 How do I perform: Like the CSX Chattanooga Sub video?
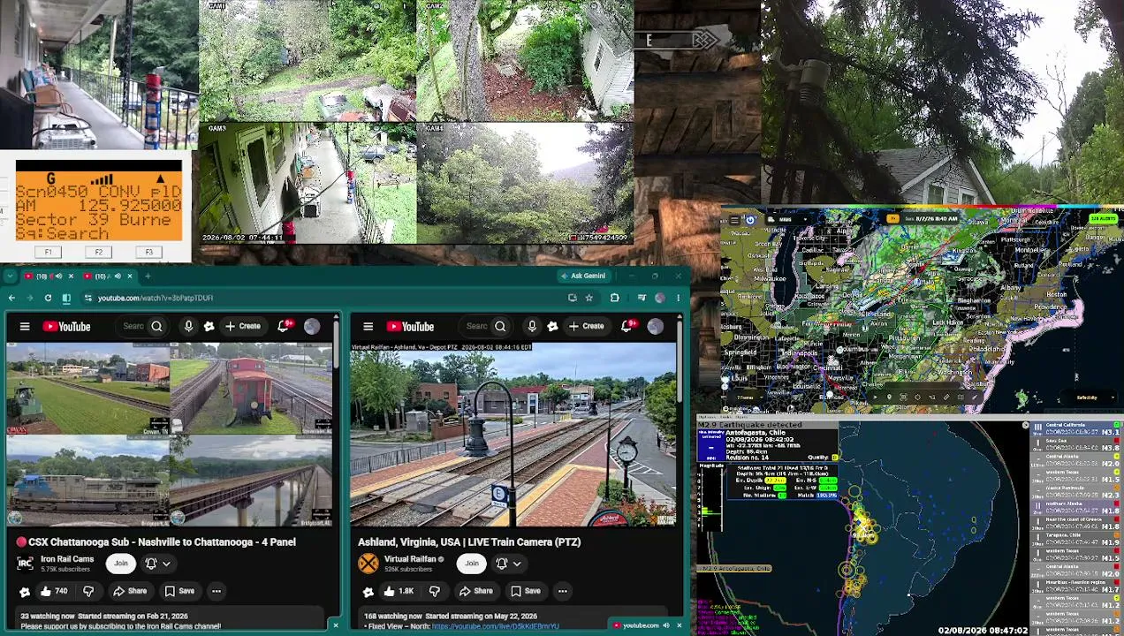coord(53,591)
